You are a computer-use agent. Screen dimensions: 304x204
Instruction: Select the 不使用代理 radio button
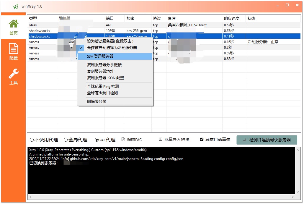pyautogui.click(x=32, y=140)
